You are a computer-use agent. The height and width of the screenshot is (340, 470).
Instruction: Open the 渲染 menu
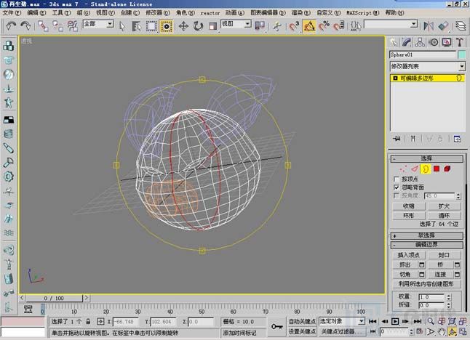(300, 13)
